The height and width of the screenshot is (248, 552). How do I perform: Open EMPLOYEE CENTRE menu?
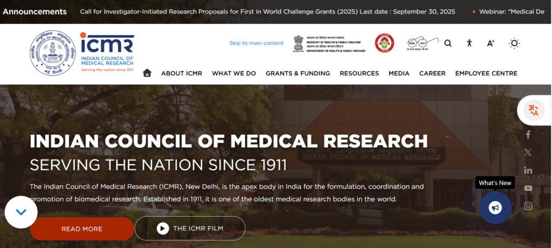click(486, 73)
